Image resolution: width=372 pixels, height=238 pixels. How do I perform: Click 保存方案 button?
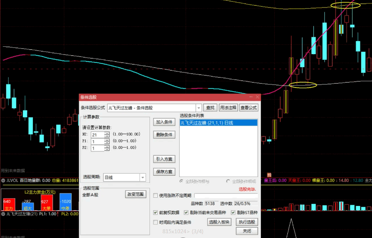[164, 172]
